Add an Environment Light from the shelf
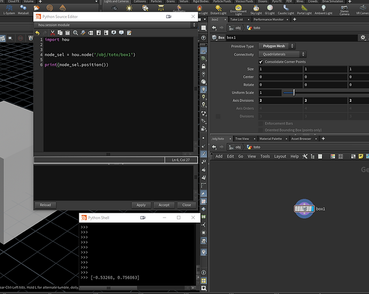369x294 pixels. tap(238, 10)
